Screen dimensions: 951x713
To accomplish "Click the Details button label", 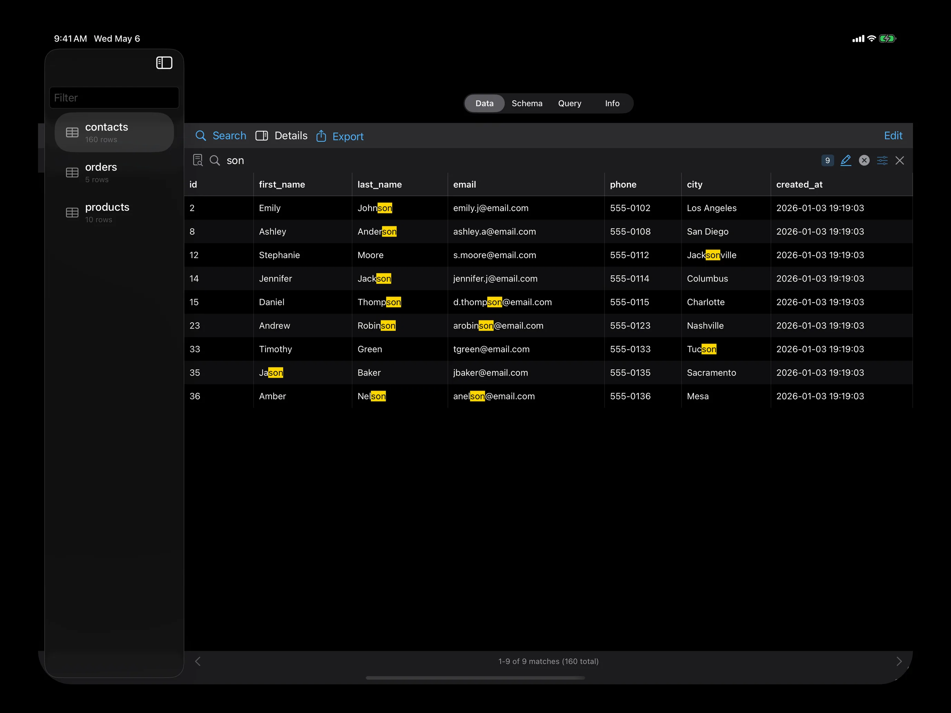I will tap(291, 136).
